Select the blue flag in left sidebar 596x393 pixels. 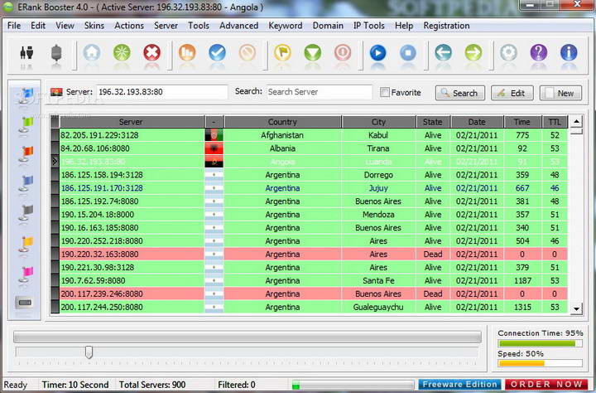[x=26, y=95]
